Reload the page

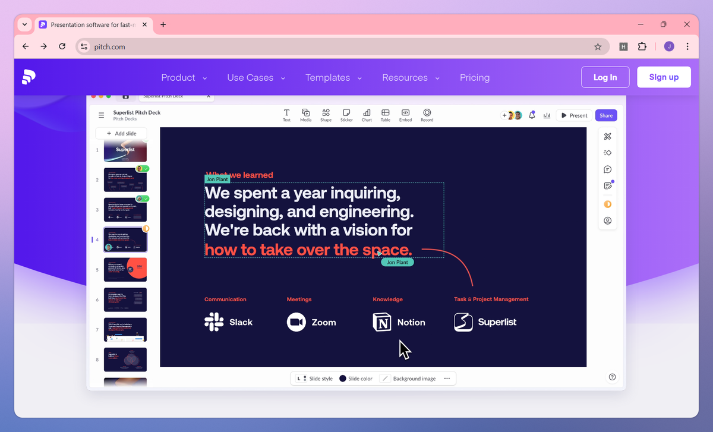[62, 46]
